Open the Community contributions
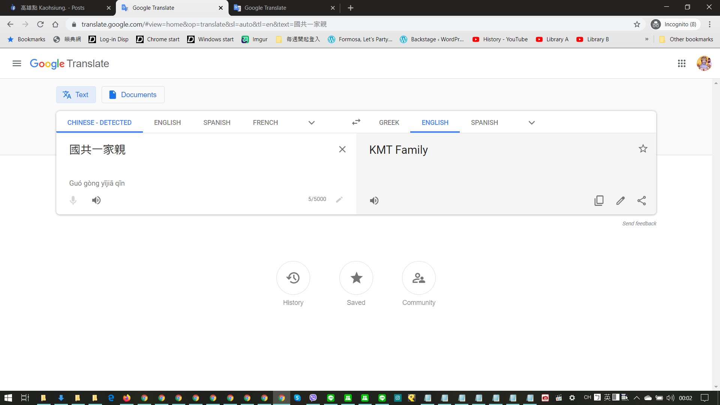This screenshot has width=720, height=405. (418, 278)
